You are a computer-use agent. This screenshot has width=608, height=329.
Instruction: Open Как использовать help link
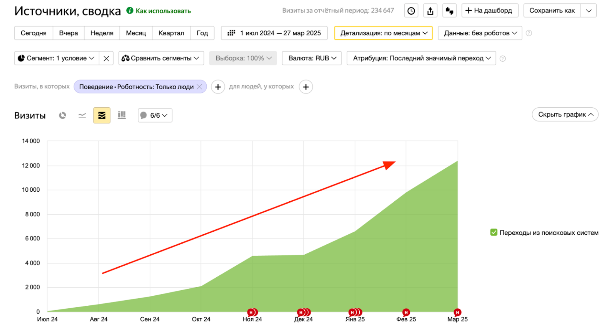coord(163,11)
